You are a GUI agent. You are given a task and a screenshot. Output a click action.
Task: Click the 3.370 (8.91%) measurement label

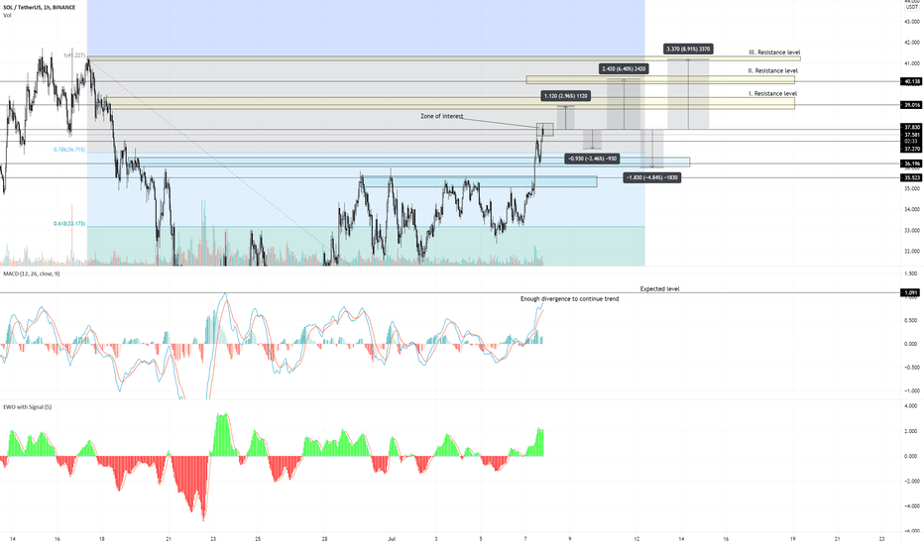[688, 50]
